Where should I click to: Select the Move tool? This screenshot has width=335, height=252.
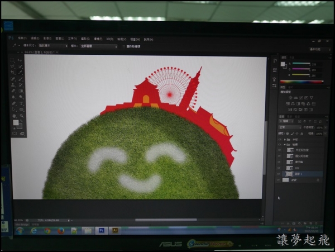click(20, 60)
